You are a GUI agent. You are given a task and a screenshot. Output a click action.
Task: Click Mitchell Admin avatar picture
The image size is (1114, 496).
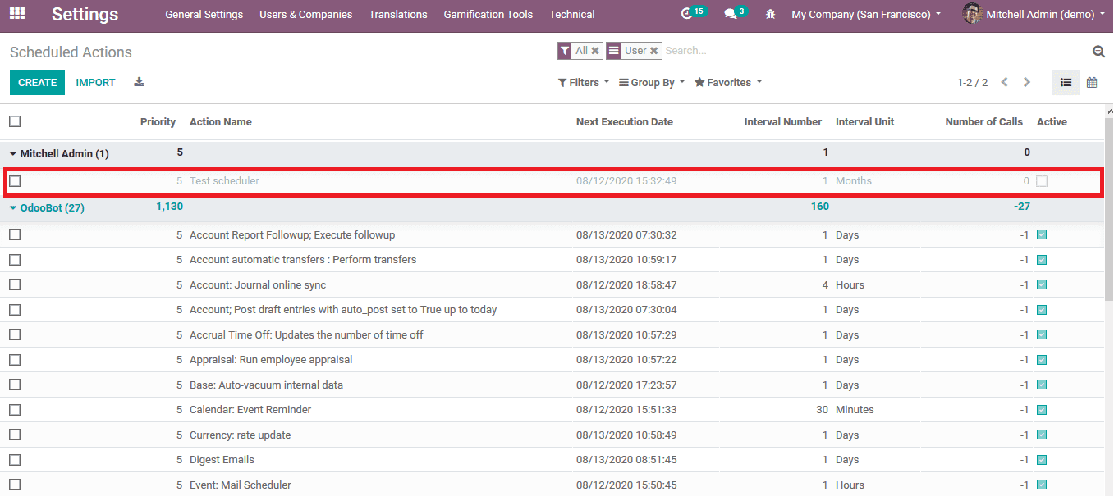pyautogui.click(x=973, y=14)
